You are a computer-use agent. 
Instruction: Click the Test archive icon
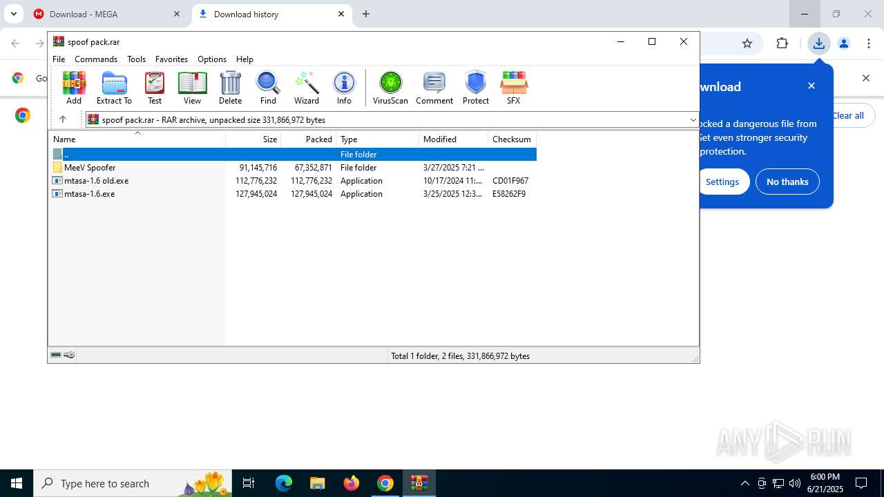(x=155, y=88)
